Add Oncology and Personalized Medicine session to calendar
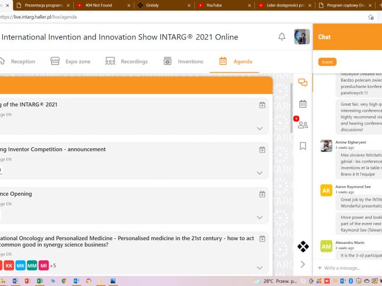 click(262, 239)
